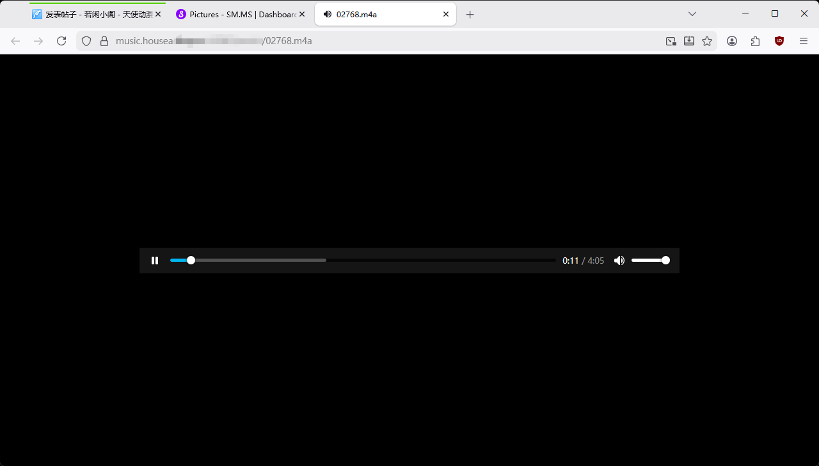This screenshot has width=819, height=466.
Task: Bookmark this page with star icon
Action: (707, 41)
